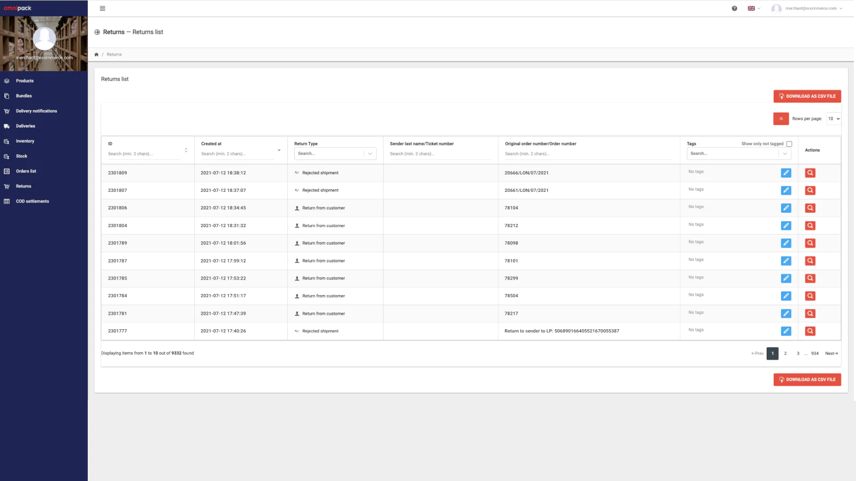
Task: Expand the Tags search dropdown
Action: pos(784,154)
